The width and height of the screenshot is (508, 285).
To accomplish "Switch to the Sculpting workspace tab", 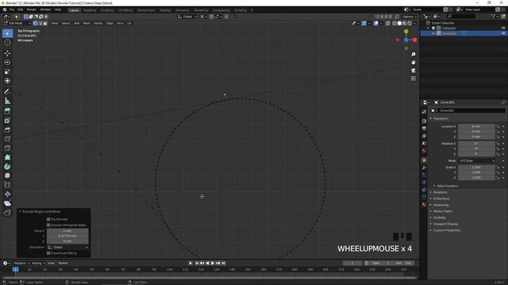I will pyautogui.click(x=107, y=10).
